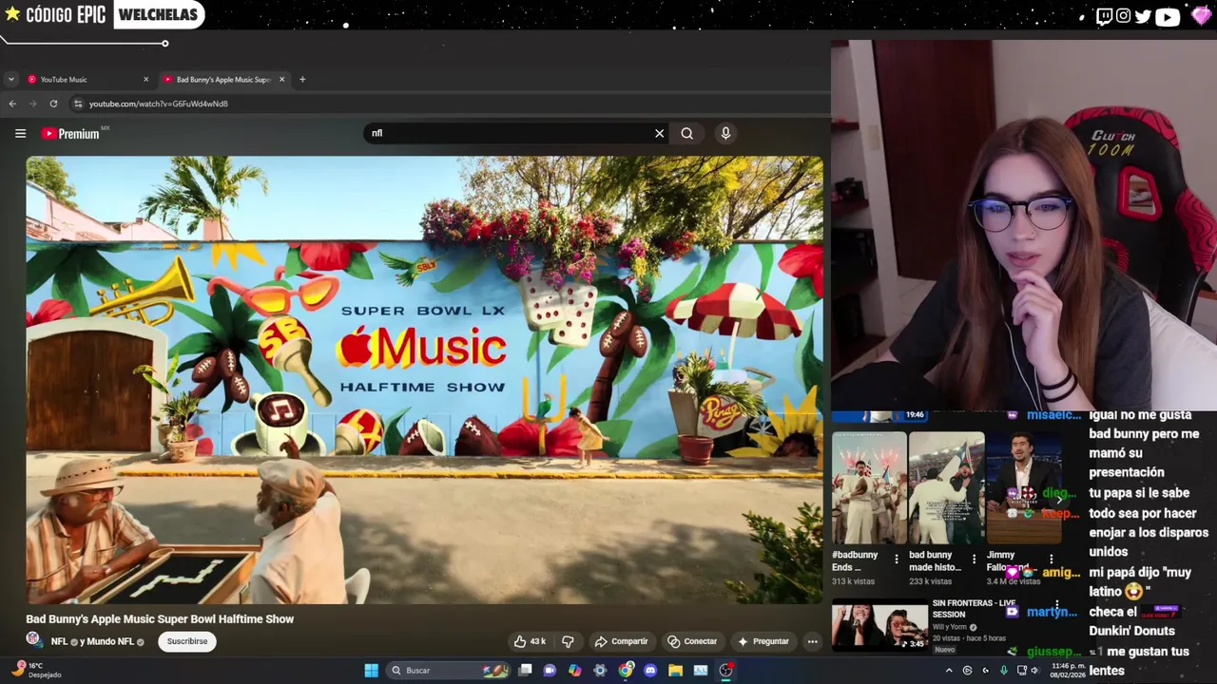The width and height of the screenshot is (1217, 684).
Task: Like the video with 43 k likes
Action: coord(530,641)
